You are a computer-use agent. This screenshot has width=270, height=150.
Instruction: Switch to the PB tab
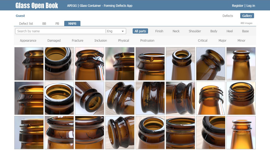[57, 23]
